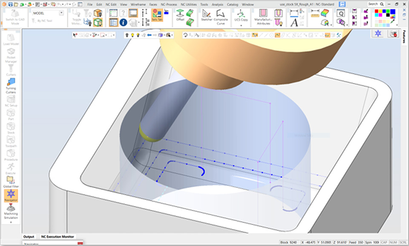Expand the zoom tools group arrow

347,25
